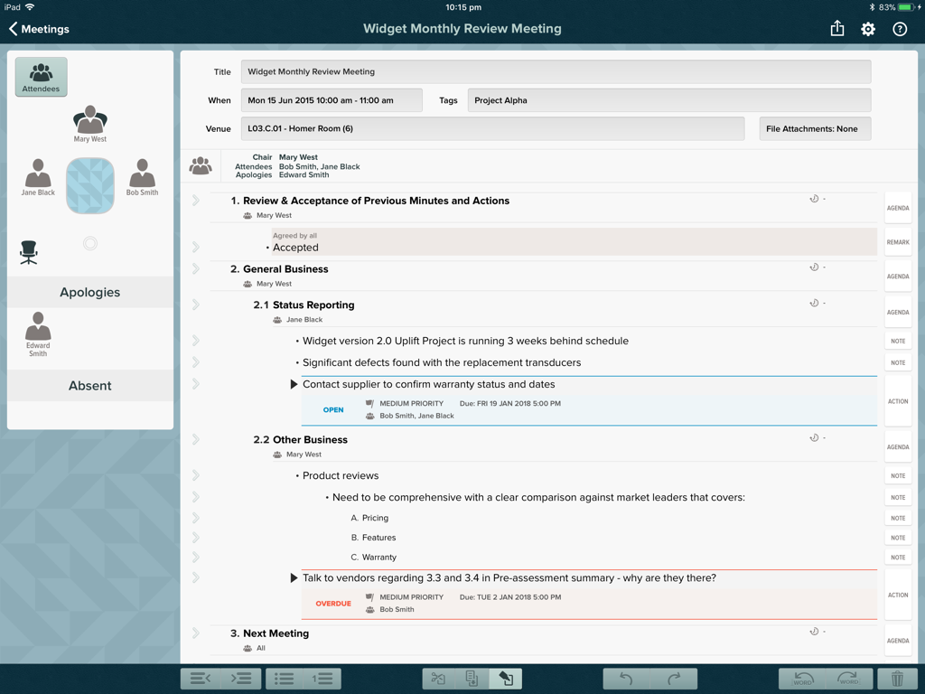This screenshot has width=925, height=694.
Task: Tap the copy icon in bottom toolbar
Action: (472, 678)
